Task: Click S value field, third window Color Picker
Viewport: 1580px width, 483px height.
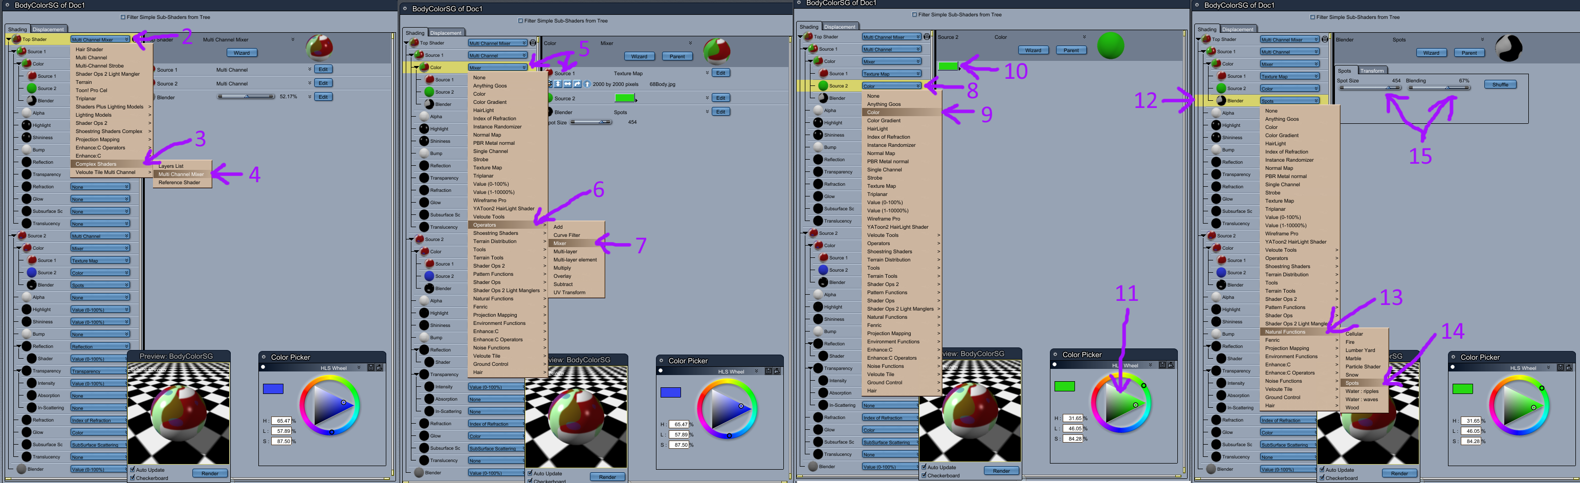Action: tap(1073, 439)
